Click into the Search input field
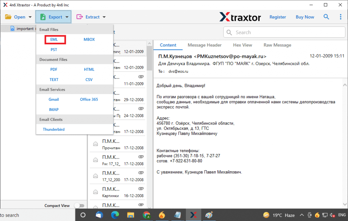This screenshot has width=348, height=221. [x=285, y=32]
